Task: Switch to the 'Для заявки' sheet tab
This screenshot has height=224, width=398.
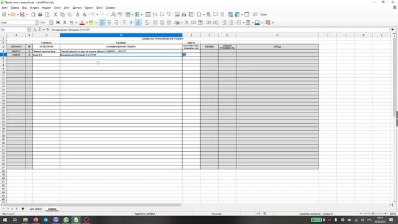Action: coord(36,209)
